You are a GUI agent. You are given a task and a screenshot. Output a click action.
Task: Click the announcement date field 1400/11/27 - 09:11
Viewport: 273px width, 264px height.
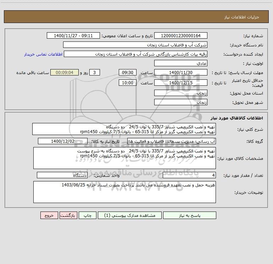pos(73,35)
